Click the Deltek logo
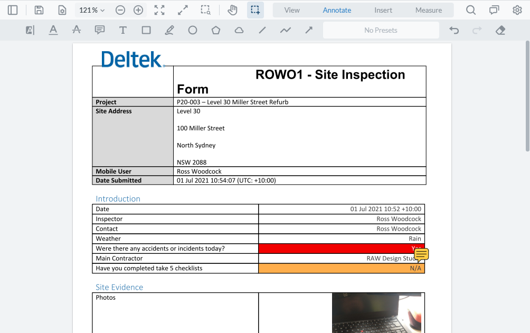The height and width of the screenshot is (333, 530). coord(133,60)
